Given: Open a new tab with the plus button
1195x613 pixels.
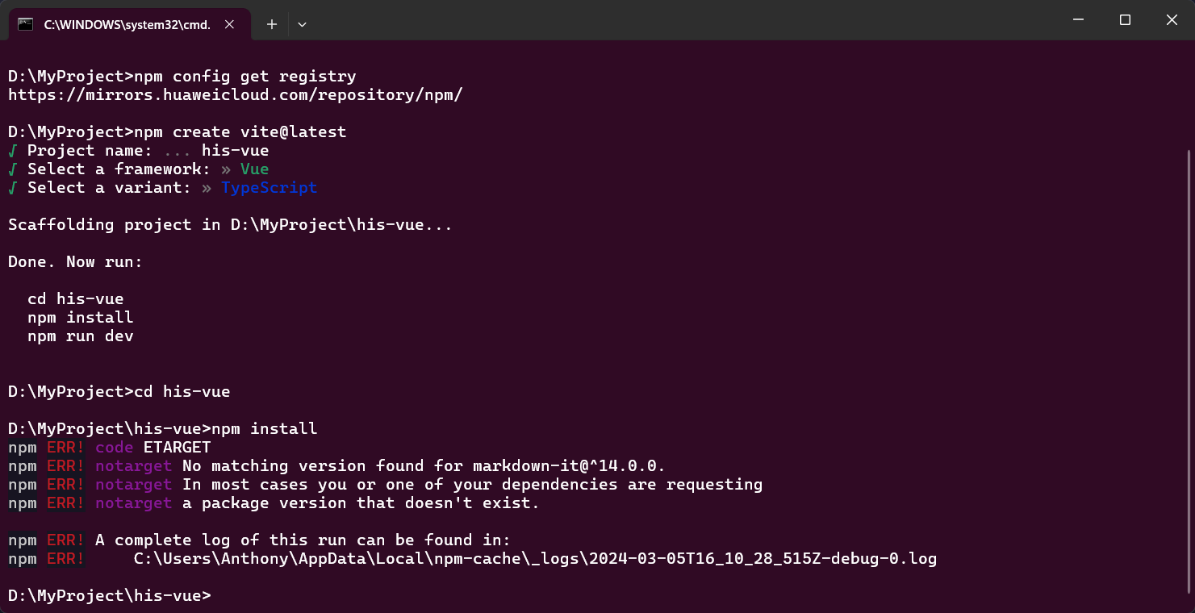Looking at the screenshot, I should point(272,24).
